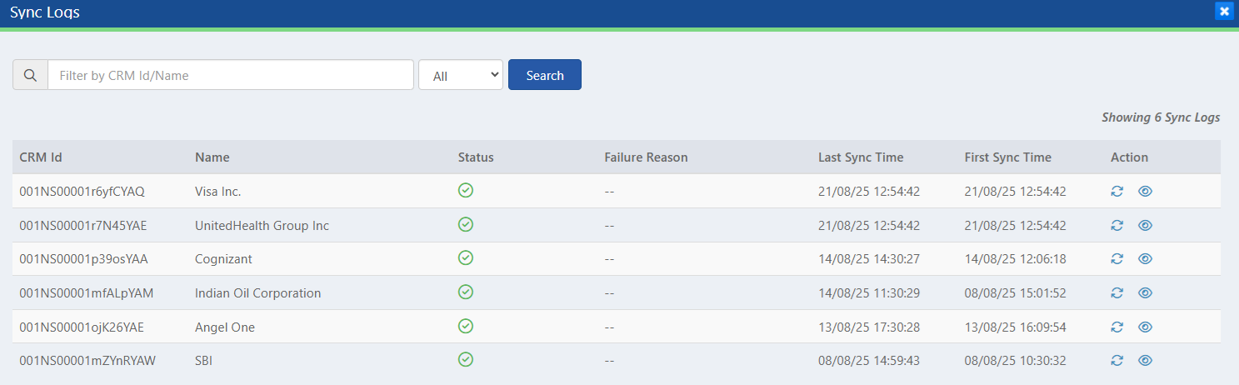Click the Angel One name cell
The image size is (1239, 385).
(x=225, y=327)
